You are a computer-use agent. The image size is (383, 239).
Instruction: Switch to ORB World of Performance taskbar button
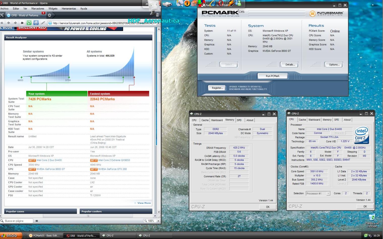[x=81, y=235]
